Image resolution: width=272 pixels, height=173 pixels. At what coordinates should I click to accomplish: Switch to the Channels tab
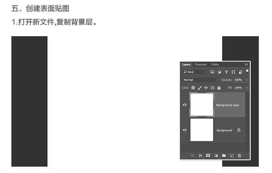point(200,65)
